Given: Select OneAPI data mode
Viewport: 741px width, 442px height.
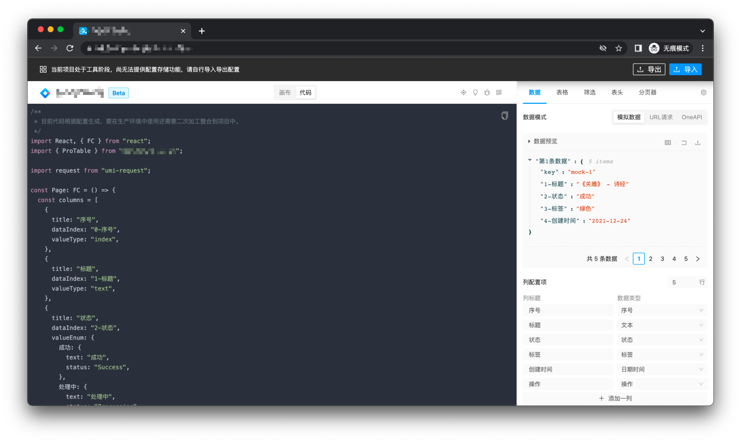Looking at the screenshot, I should click(x=692, y=117).
